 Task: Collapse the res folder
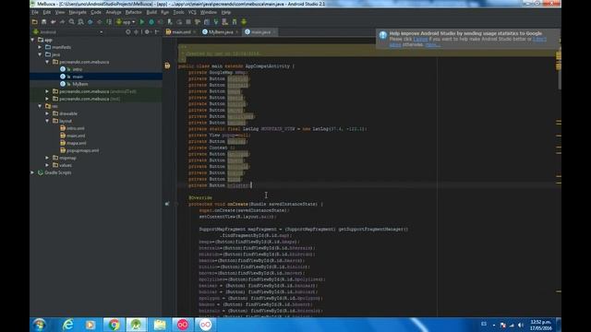pyautogui.click(x=40, y=106)
